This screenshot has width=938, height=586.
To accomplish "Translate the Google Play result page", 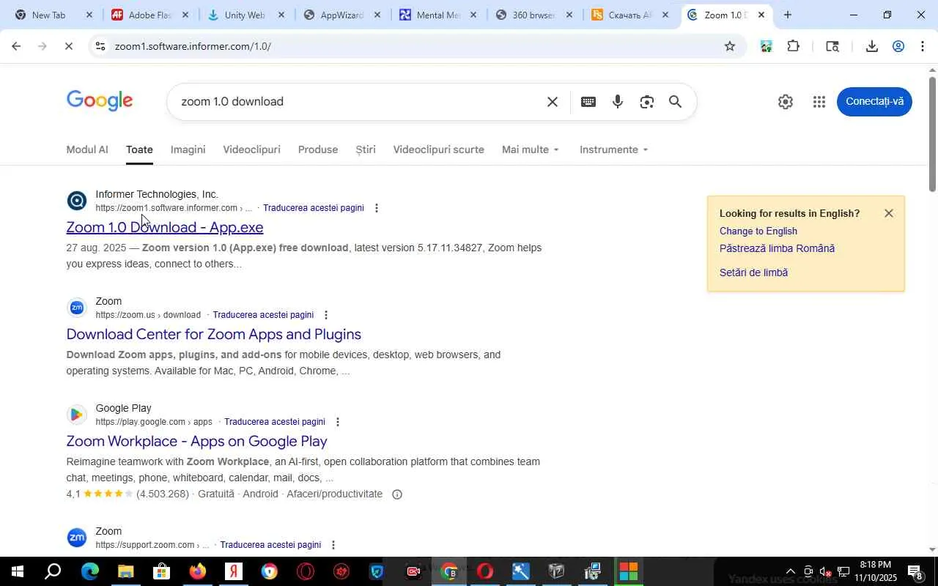I will click(x=275, y=422).
